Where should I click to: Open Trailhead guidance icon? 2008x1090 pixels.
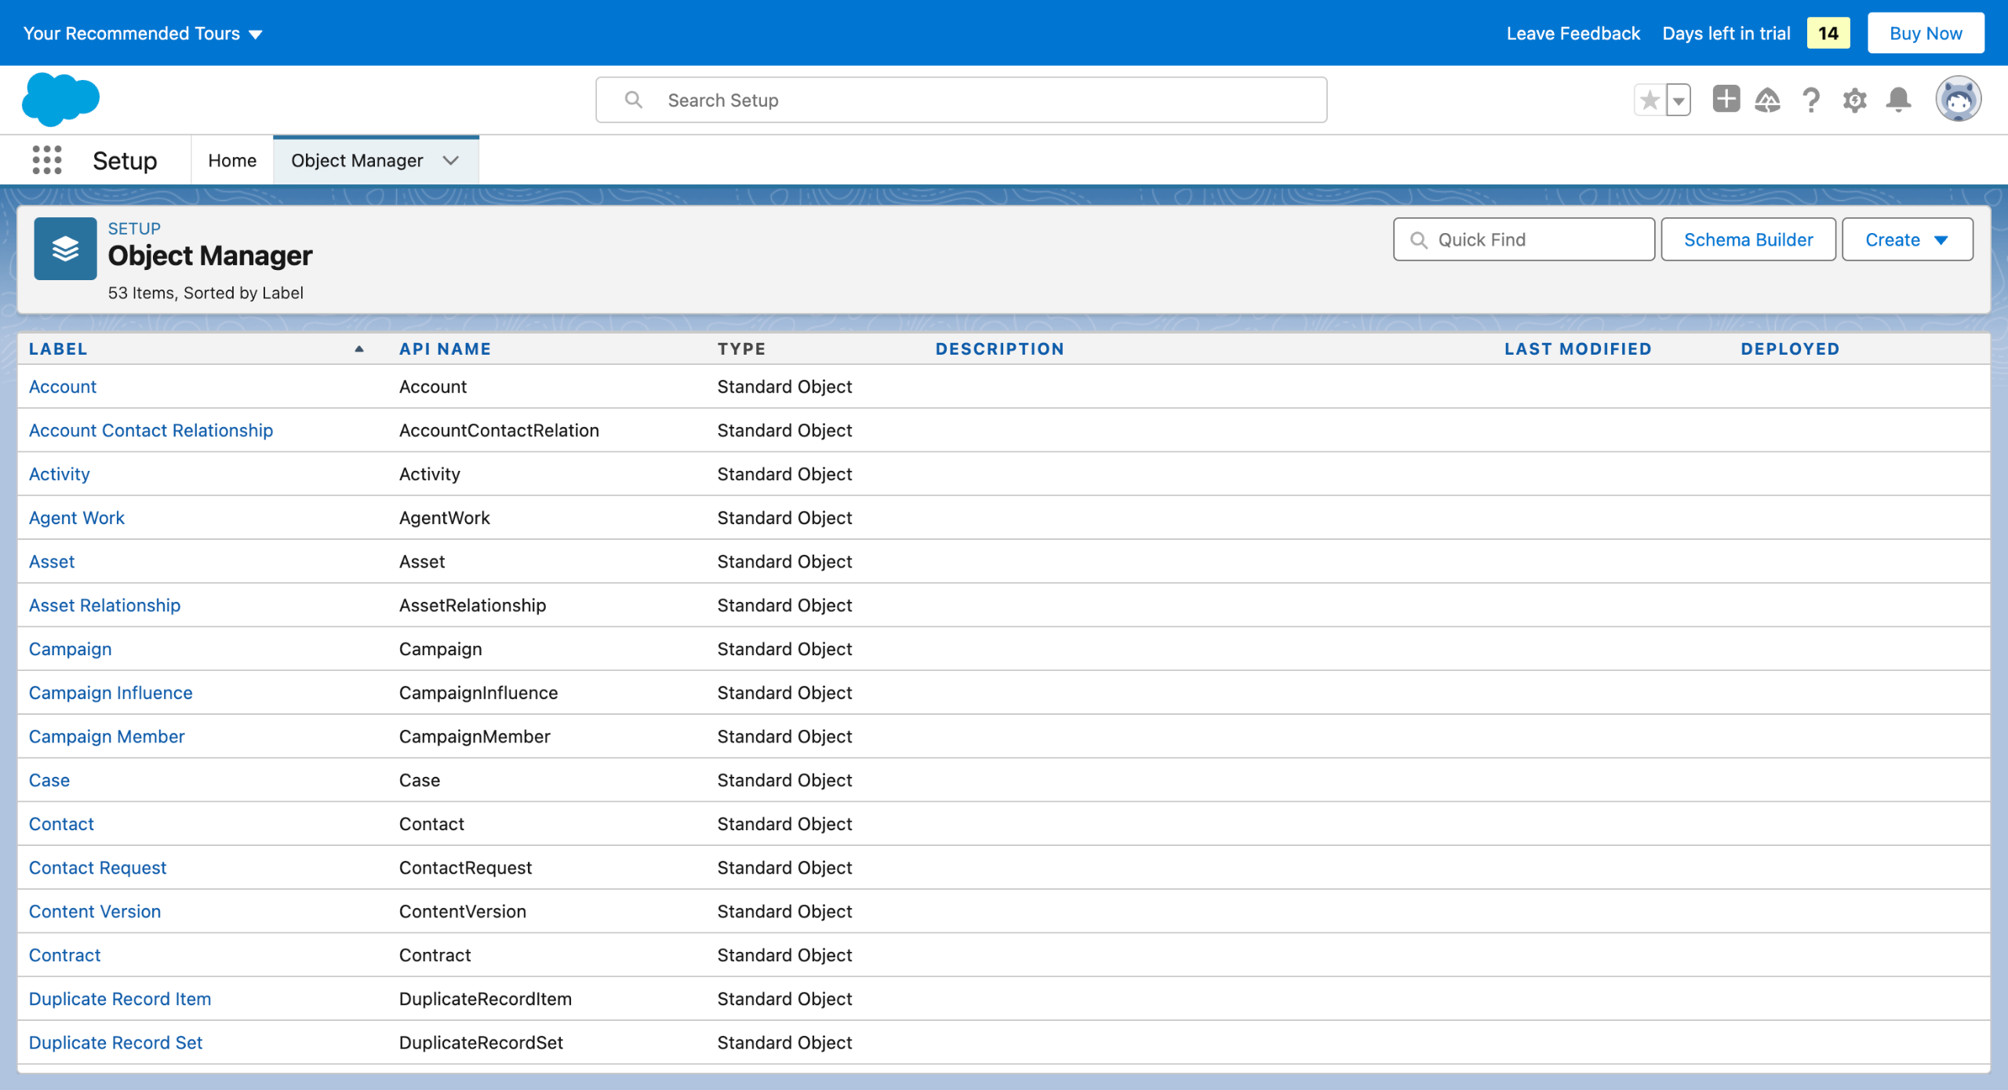(x=1767, y=100)
